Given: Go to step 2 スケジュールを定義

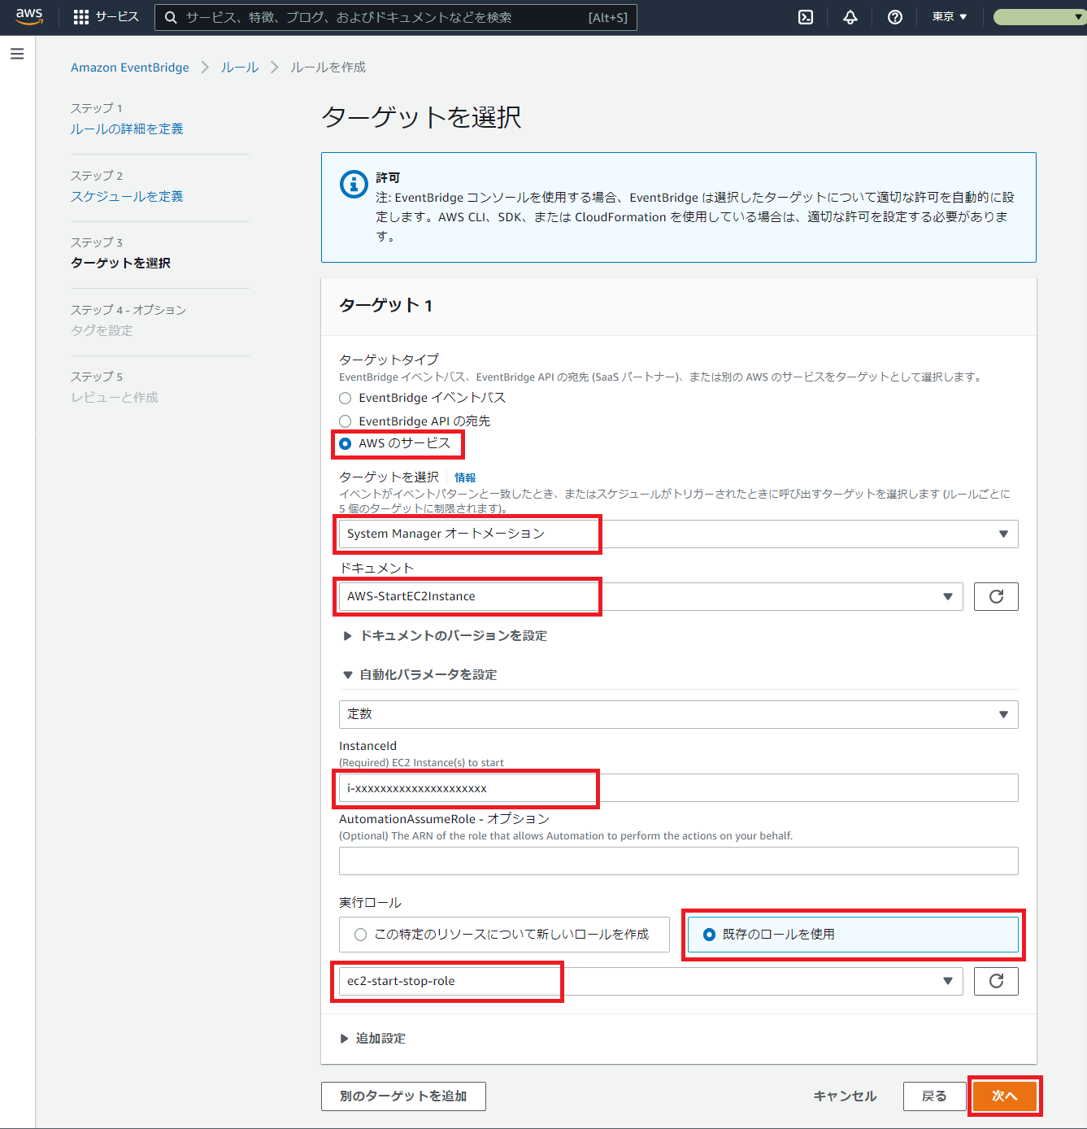Looking at the screenshot, I should pos(127,196).
